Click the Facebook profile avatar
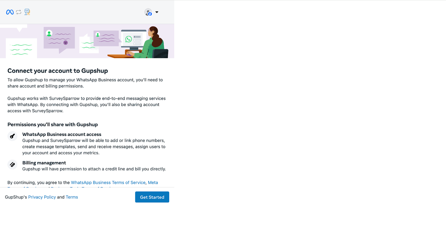446x241 pixels. coord(148,12)
